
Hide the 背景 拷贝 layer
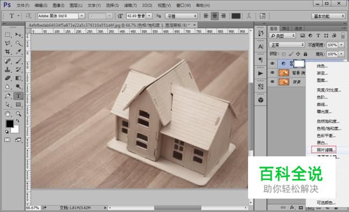(272, 73)
